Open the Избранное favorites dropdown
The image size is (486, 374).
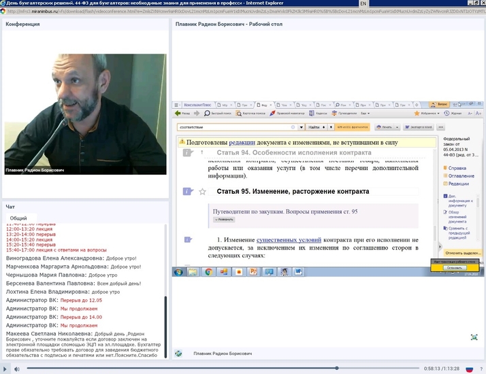pos(427,114)
